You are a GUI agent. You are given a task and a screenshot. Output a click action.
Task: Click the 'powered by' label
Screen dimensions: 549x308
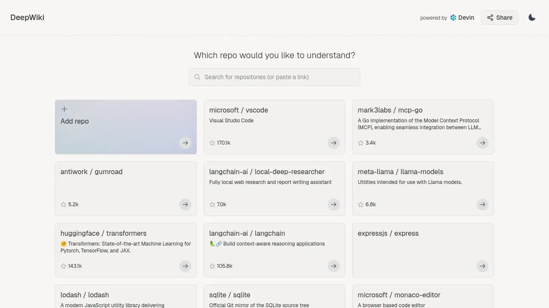(x=434, y=18)
